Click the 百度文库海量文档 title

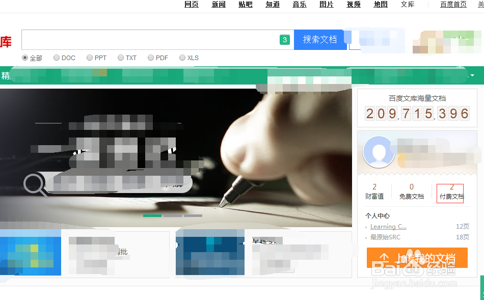point(417,98)
